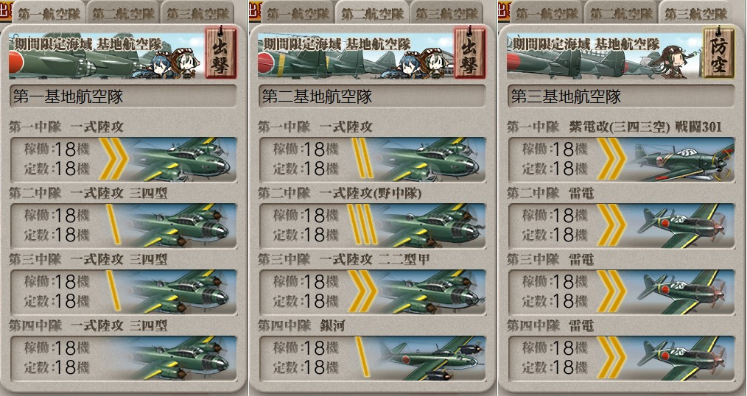Open 第二航空隊 tab in left panel
The width and height of the screenshot is (747, 396).
point(123,13)
